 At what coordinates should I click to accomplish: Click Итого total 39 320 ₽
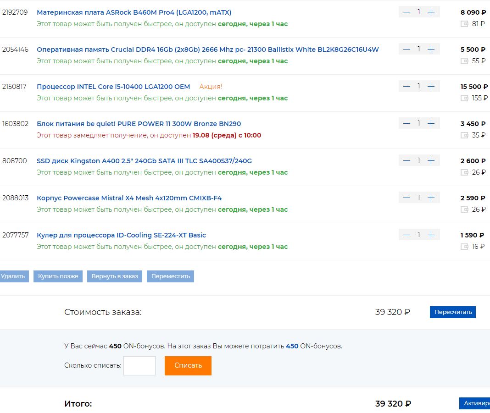pyautogui.click(x=393, y=404)
